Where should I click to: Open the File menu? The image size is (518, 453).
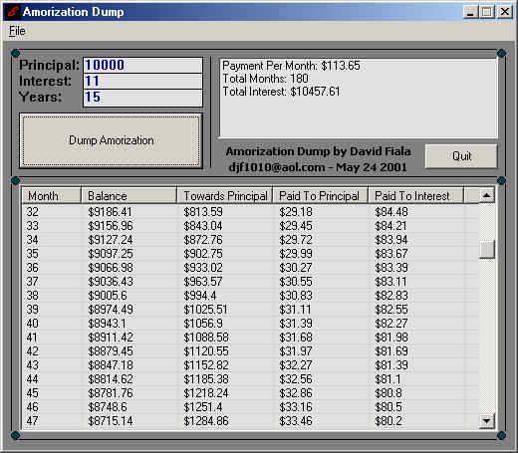point(17,31)
